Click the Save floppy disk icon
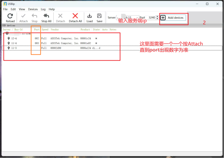The image size is (224, 158). 99,18
